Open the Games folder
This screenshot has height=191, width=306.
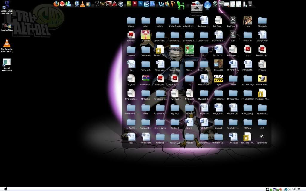pos(189,66)
